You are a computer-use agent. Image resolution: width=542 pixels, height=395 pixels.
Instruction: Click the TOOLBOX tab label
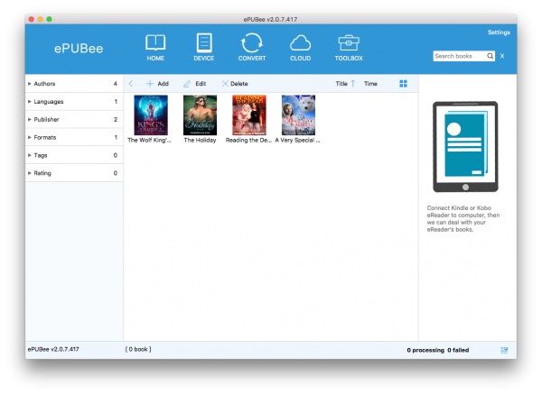(349, 59)
